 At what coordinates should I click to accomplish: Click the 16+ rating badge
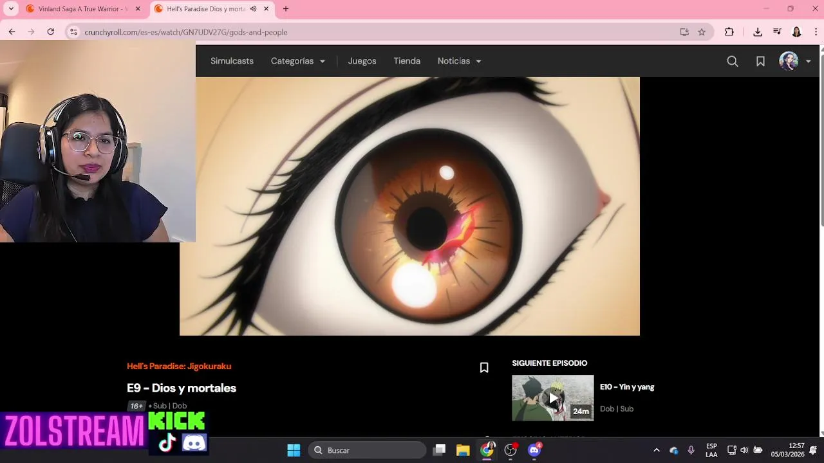pyautogui.click(x=136, y=406)
